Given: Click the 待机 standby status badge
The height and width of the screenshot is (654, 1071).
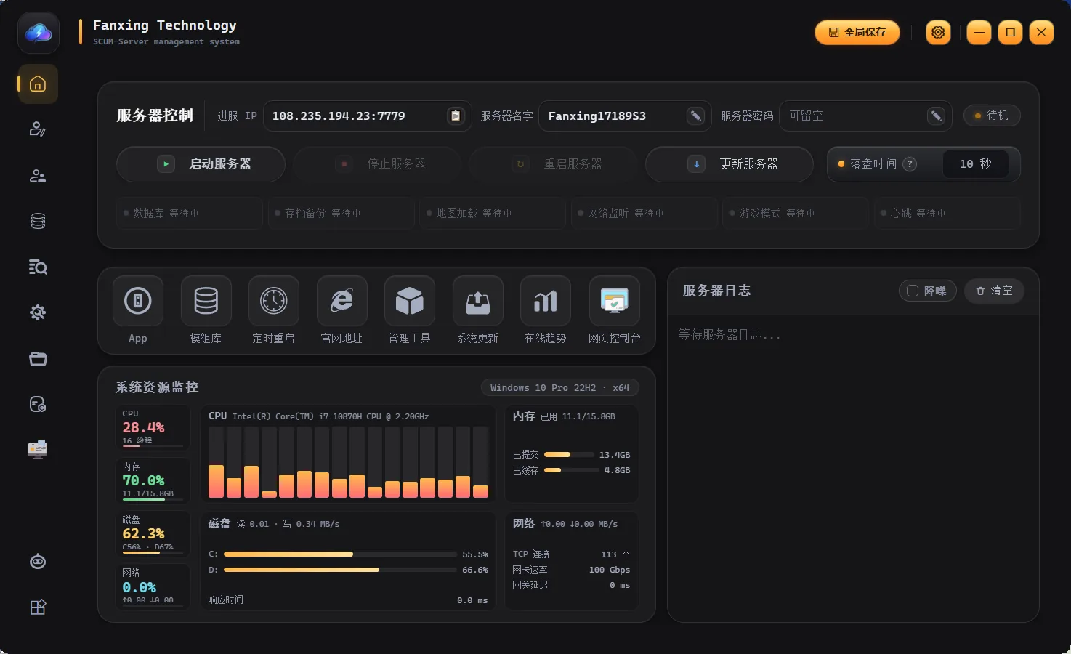Looking at the screenshot, I should [992, 116].
